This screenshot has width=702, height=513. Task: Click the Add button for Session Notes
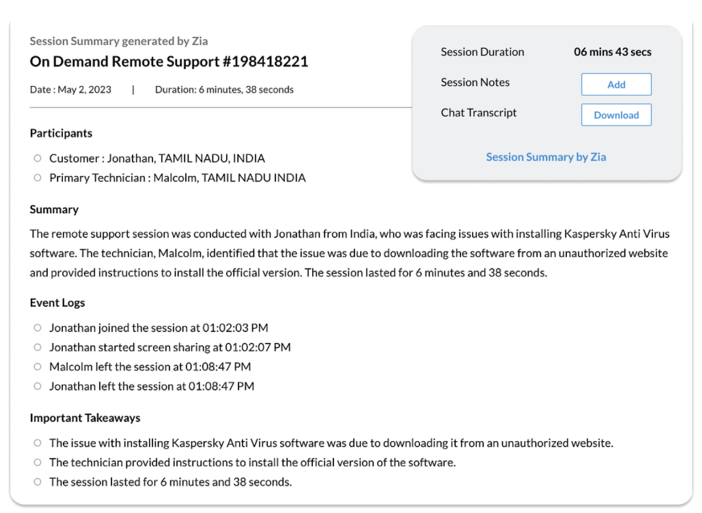tap(616, 85)
